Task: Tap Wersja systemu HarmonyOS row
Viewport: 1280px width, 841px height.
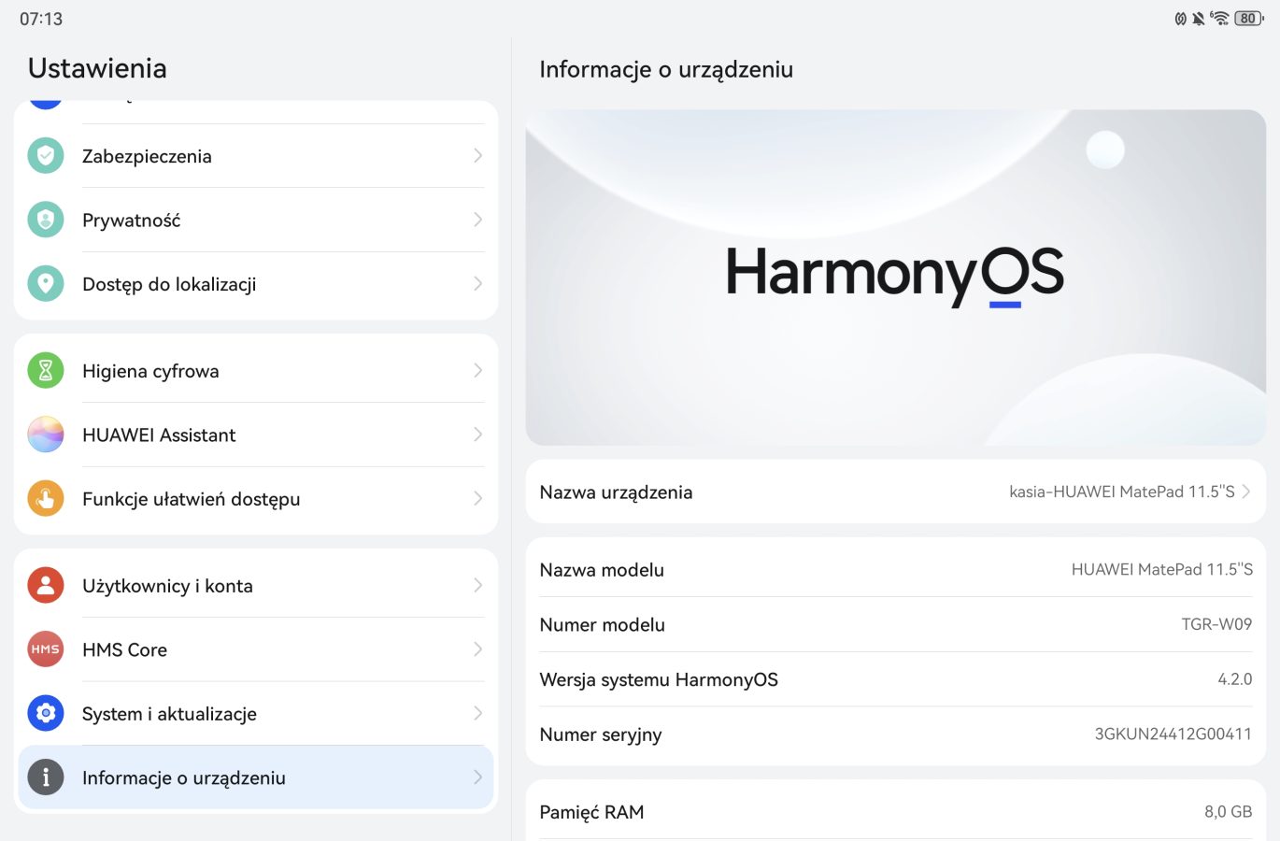Action: (x=896, y=679)
